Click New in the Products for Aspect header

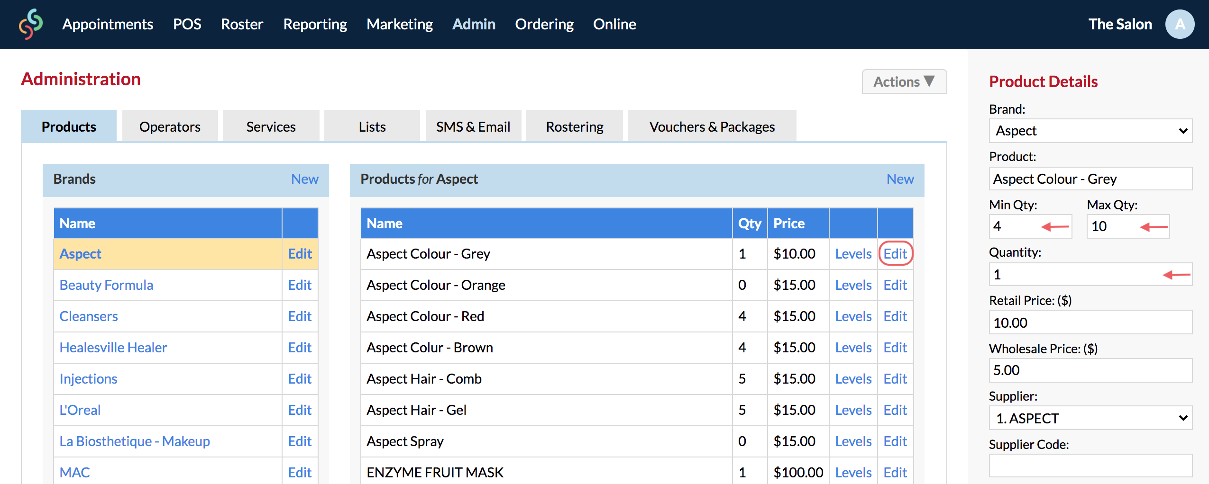(900, 179)
